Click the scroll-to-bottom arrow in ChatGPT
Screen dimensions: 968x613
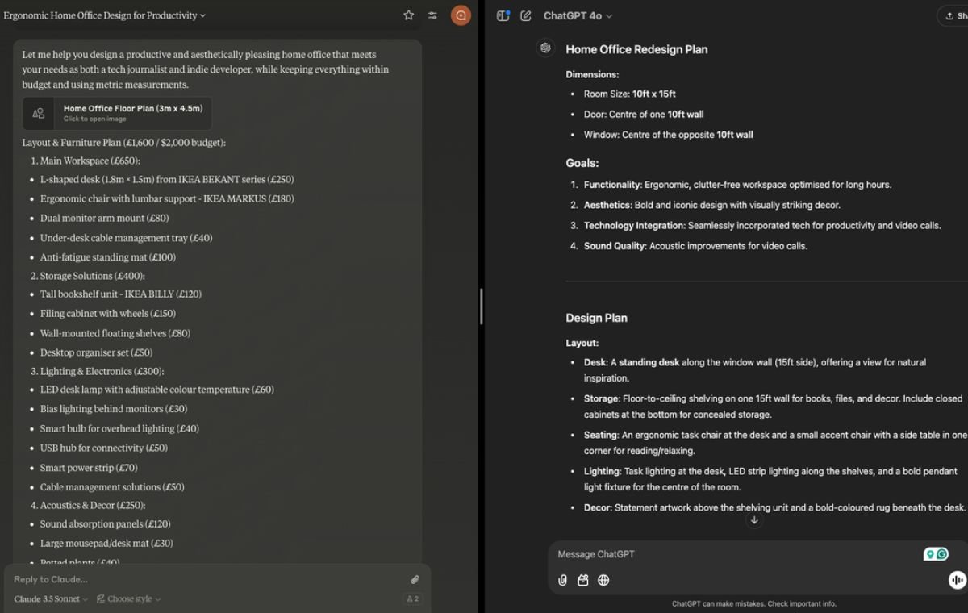tap(754, 520)
